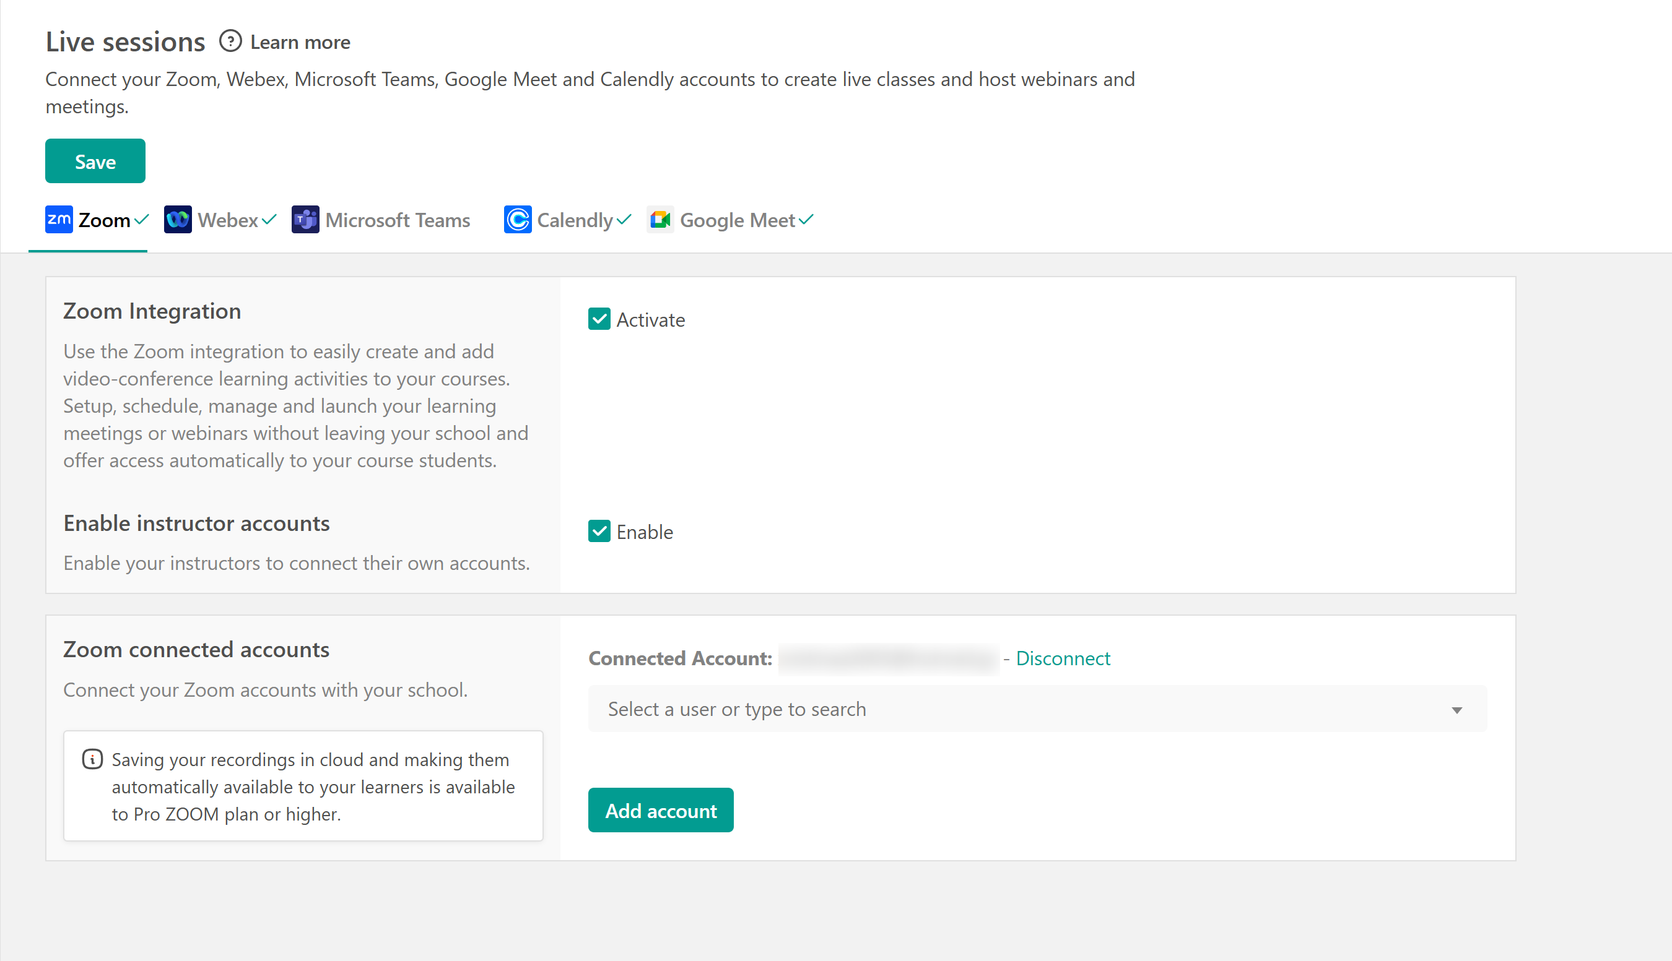Screen dimensions: 1672x961
Task: Click the Disconnect link
Action: click(1063, 658)
